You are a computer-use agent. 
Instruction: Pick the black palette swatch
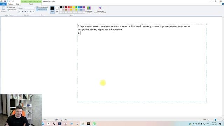(61, 7)
